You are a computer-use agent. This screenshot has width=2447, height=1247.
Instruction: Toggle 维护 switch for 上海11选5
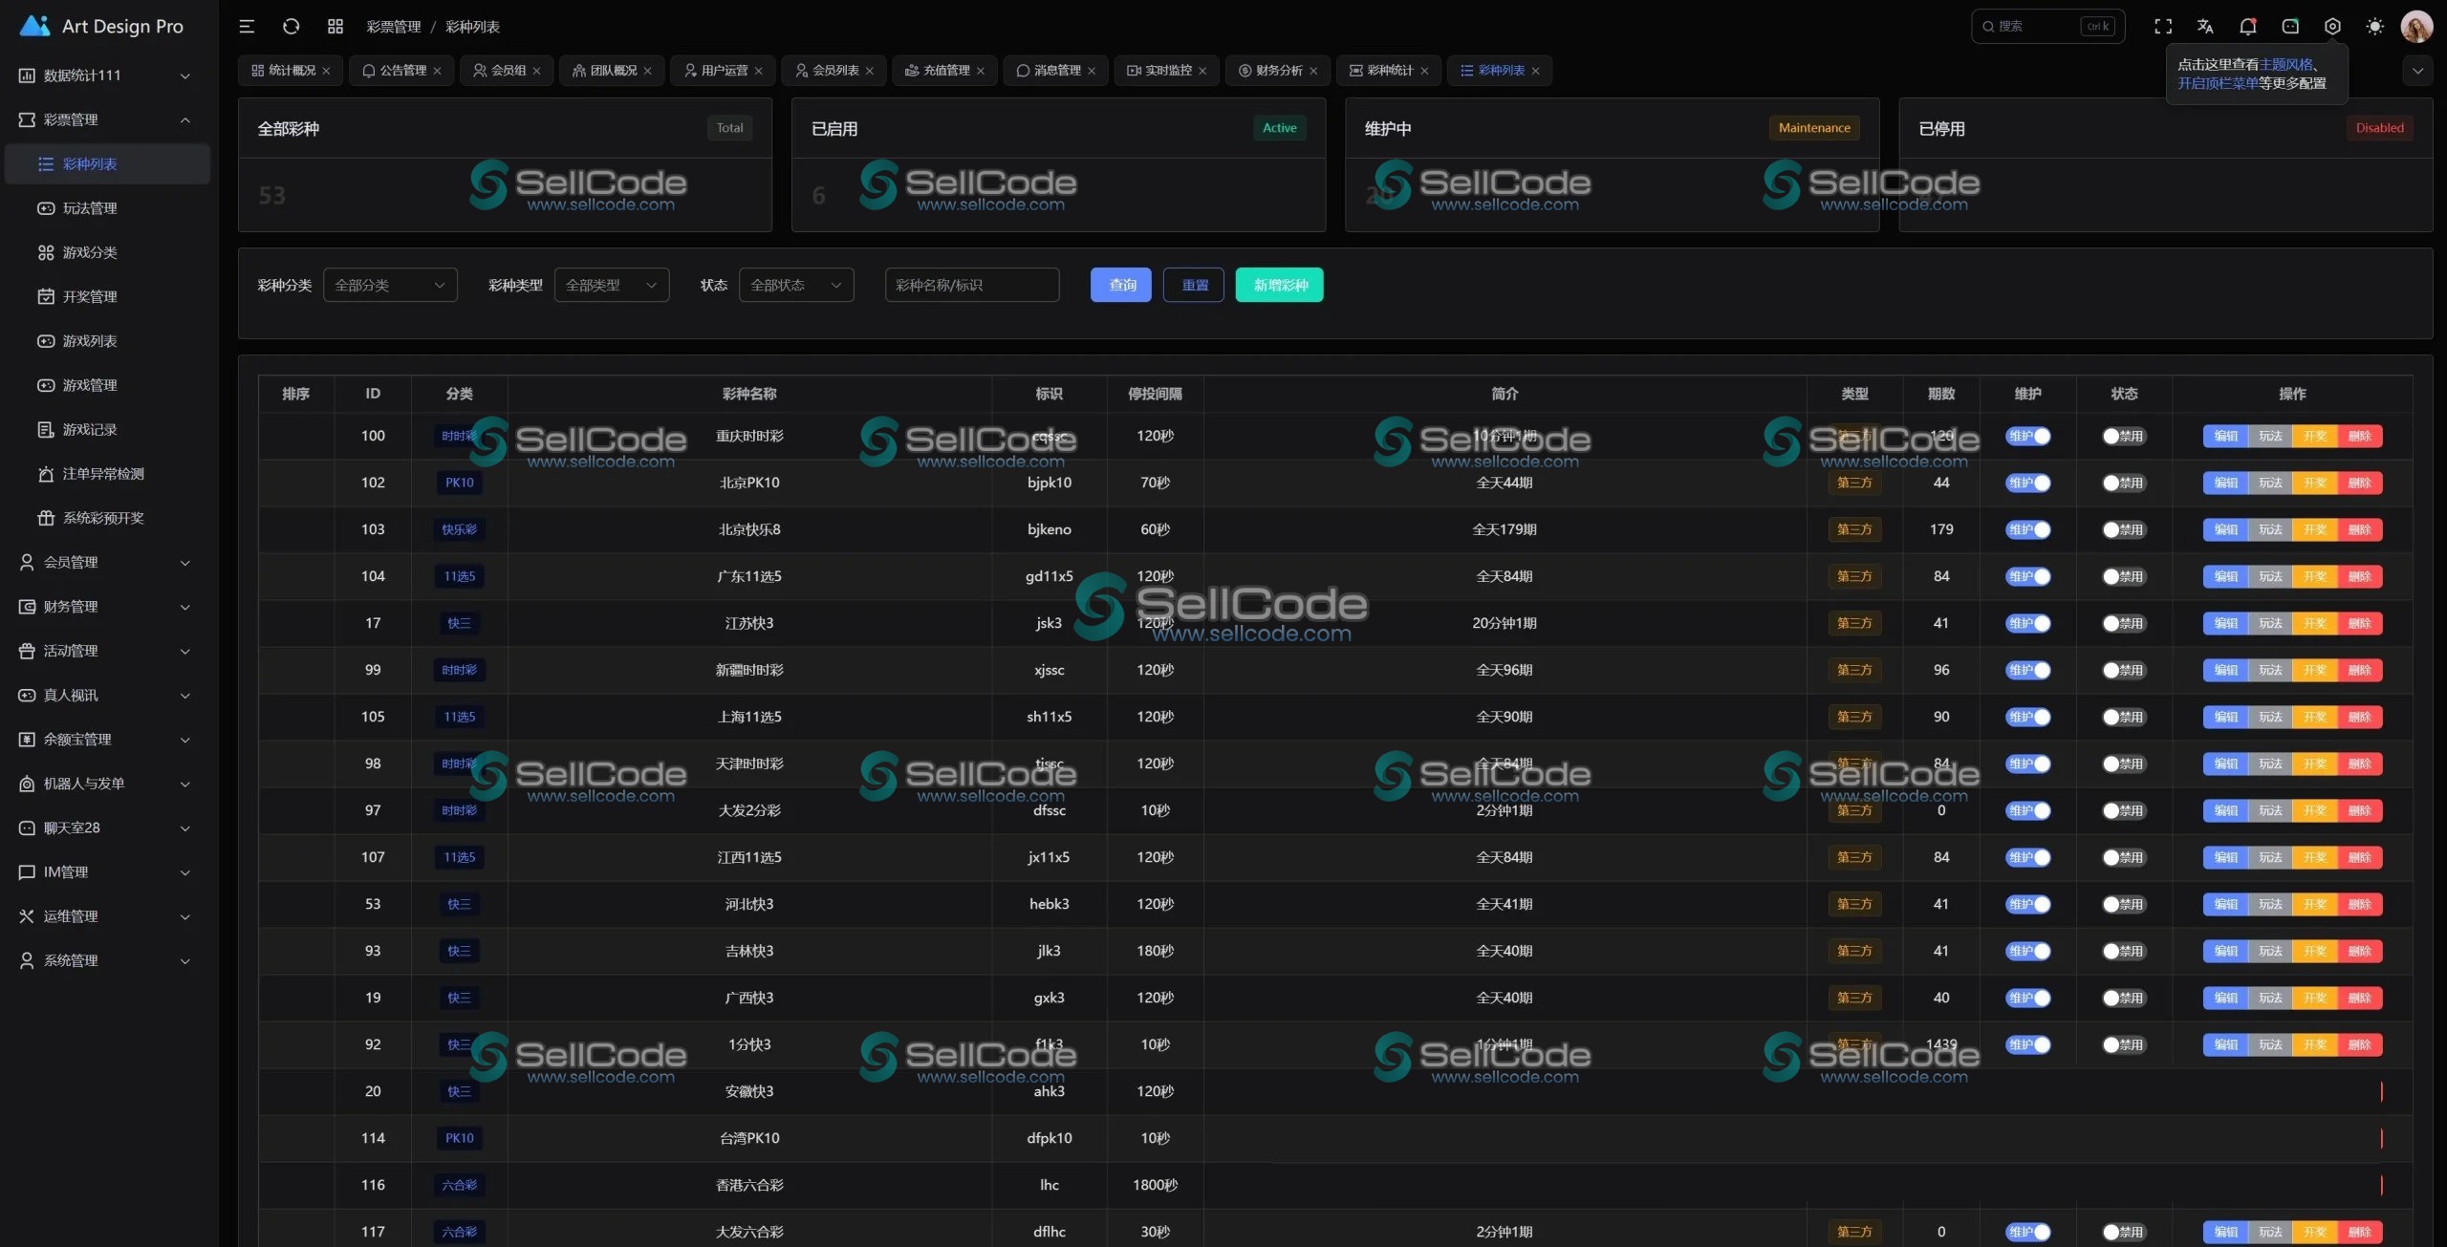click(2027, 717)
